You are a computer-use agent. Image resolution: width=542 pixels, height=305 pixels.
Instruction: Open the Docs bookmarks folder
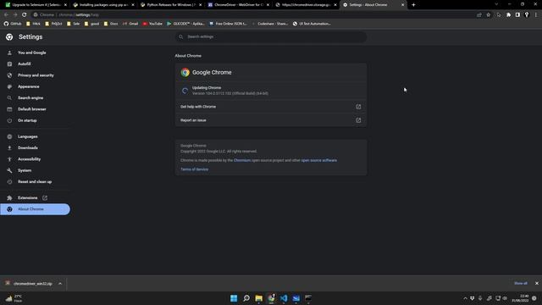click(111, 24)
